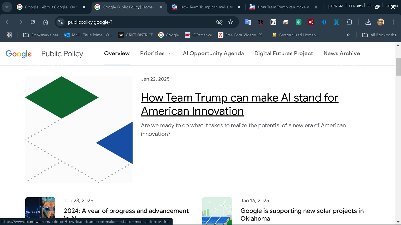Image resolution: width=401 pixels, height=225 pixels.
Task: Click the Jan 16, 2025 date text
Action: (x=255, y=201)
